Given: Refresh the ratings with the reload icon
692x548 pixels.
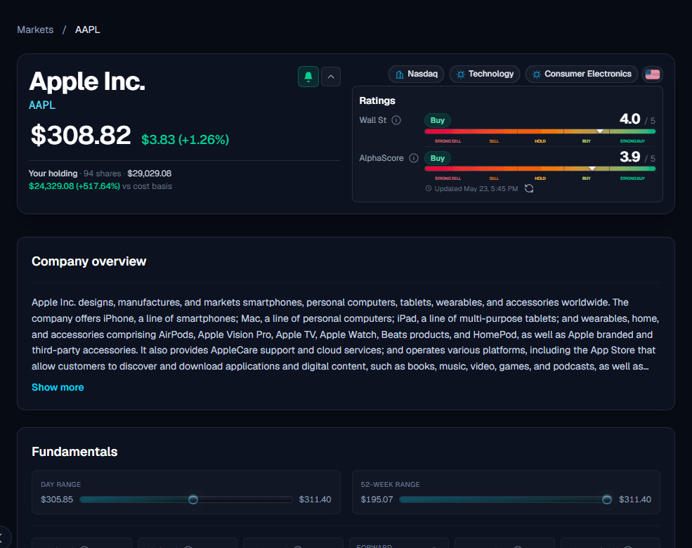Looking at the screenshot, I should [529, 188].
